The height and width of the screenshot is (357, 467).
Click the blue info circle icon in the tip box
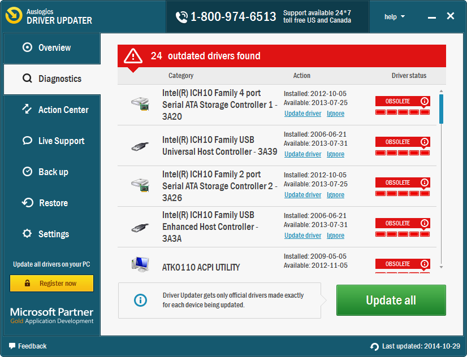140,300
